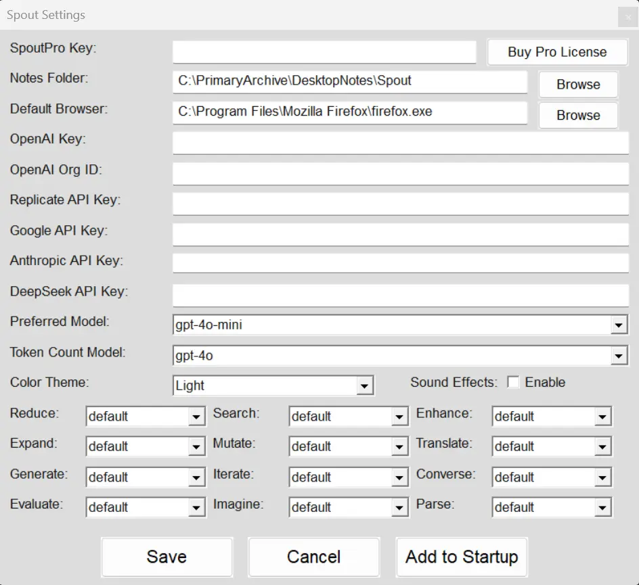Open the Expand model dropdown
This screenshot has height=585, width=639.
tap(146, 446)
